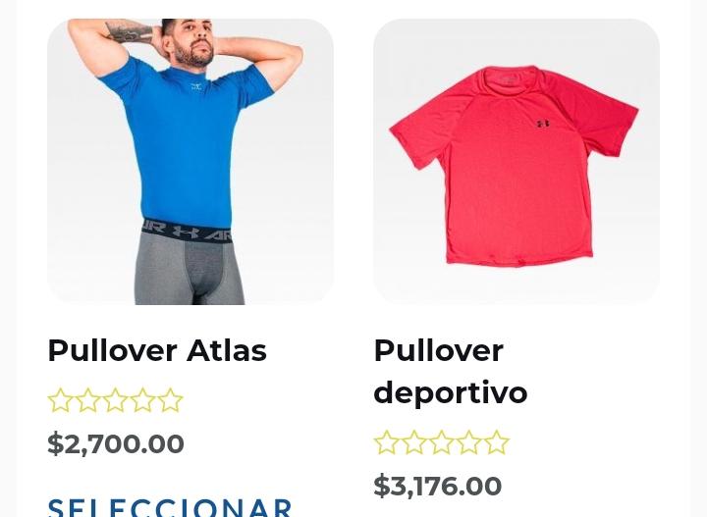
Task: Rate Pullover deportivo four stars
Action: coord(469,442)
